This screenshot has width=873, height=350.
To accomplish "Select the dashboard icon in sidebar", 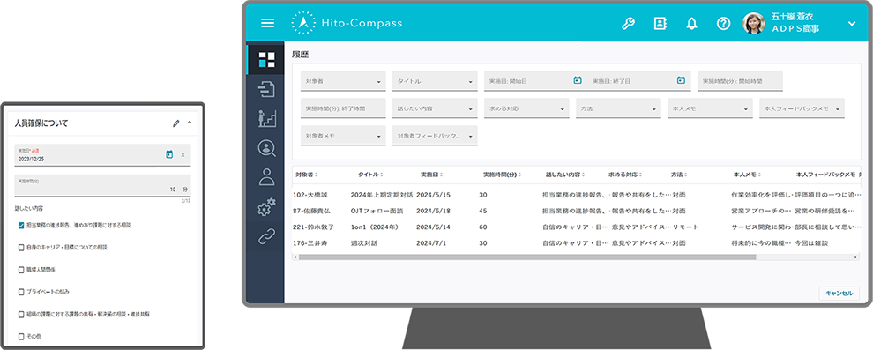I will [266, 59].
